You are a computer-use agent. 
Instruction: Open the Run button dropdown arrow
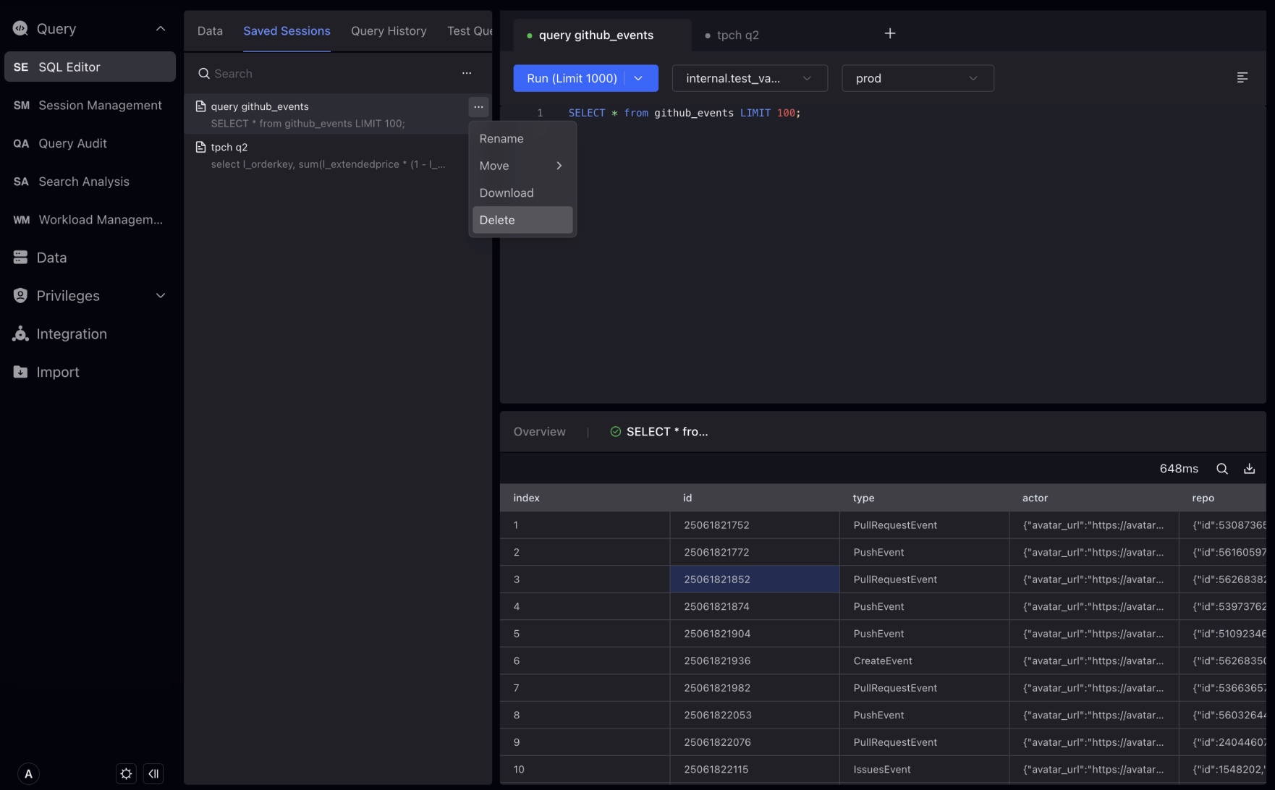[x=638, y=78]
